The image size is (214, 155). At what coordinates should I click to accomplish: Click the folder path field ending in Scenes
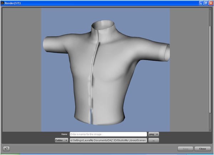click(x=108, y=140)
